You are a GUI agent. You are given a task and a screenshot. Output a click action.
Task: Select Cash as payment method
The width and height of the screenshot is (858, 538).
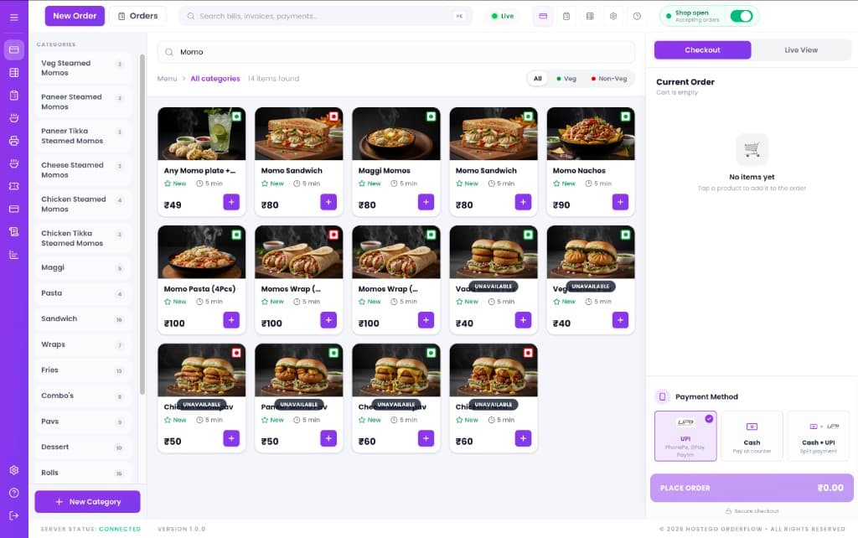[752, 437]
